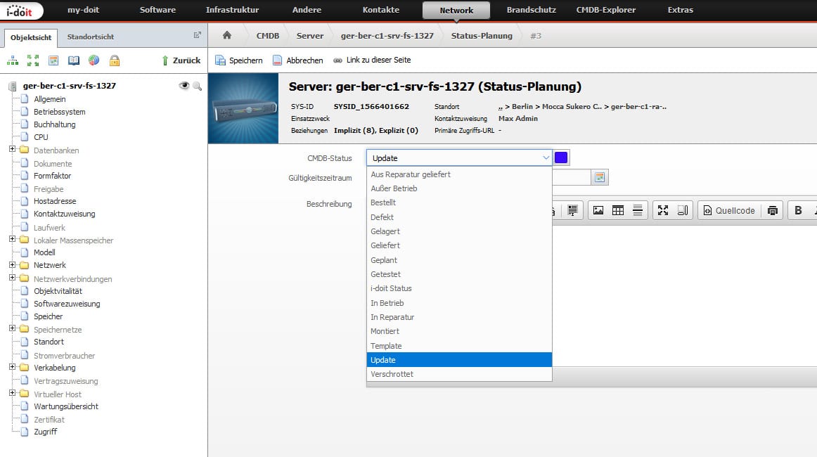
Task: Click the magnifier next to ger-ber-c1-srv-fs-1327
Action: click(198, 86)
